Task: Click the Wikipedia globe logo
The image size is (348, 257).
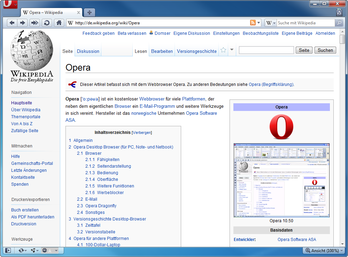Action: [32, 51]
